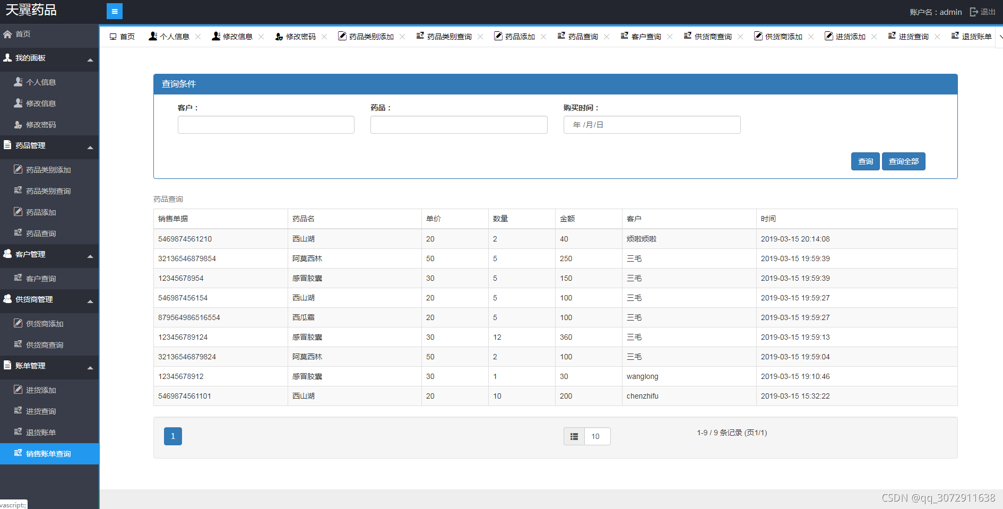Click the user icon beside 修改信息 in sidebar

coord(19,103)
